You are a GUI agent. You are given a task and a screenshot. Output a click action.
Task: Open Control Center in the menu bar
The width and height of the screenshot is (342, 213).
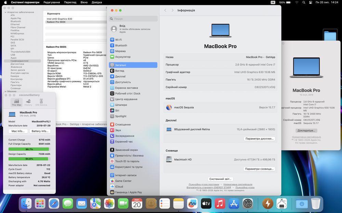[311, 2]
